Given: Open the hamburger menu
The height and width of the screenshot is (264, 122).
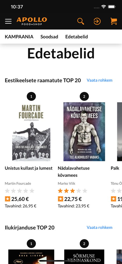Looking at the screenshot, I should 8,21.
